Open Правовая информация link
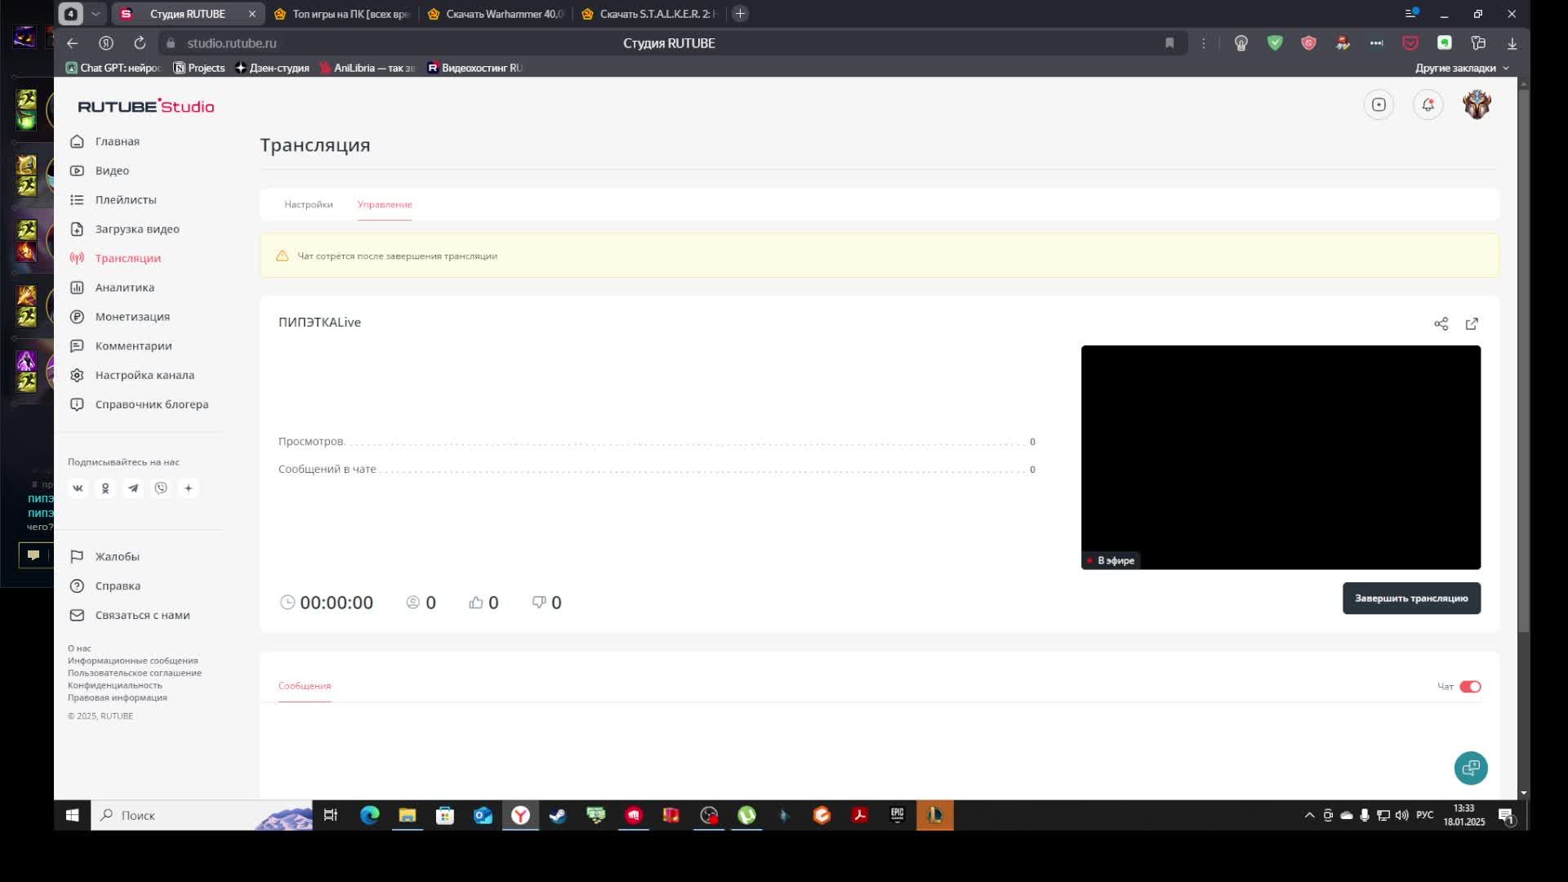 (x=118, y=697)
